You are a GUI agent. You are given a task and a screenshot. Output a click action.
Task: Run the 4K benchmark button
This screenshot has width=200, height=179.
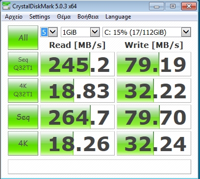click(x=23, y=143)
